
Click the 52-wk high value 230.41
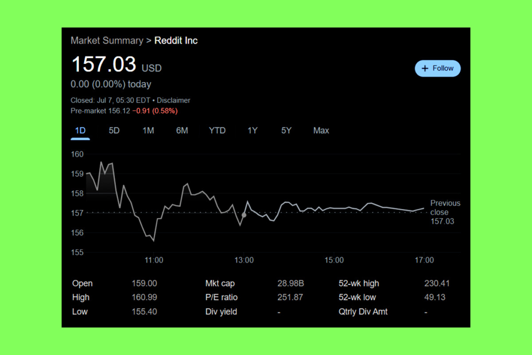437,283
